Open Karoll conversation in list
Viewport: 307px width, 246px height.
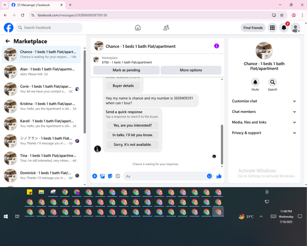pos(42,123)
